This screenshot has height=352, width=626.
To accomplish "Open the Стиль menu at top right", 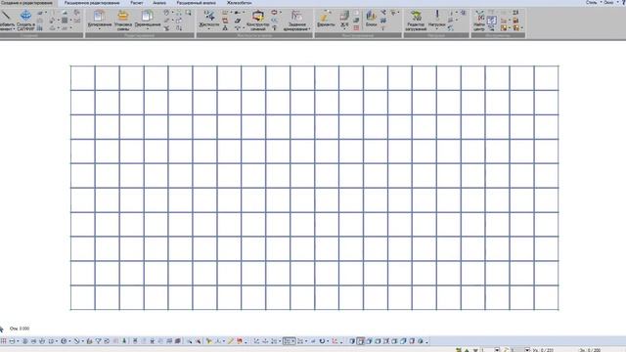I will click(591, 2).
